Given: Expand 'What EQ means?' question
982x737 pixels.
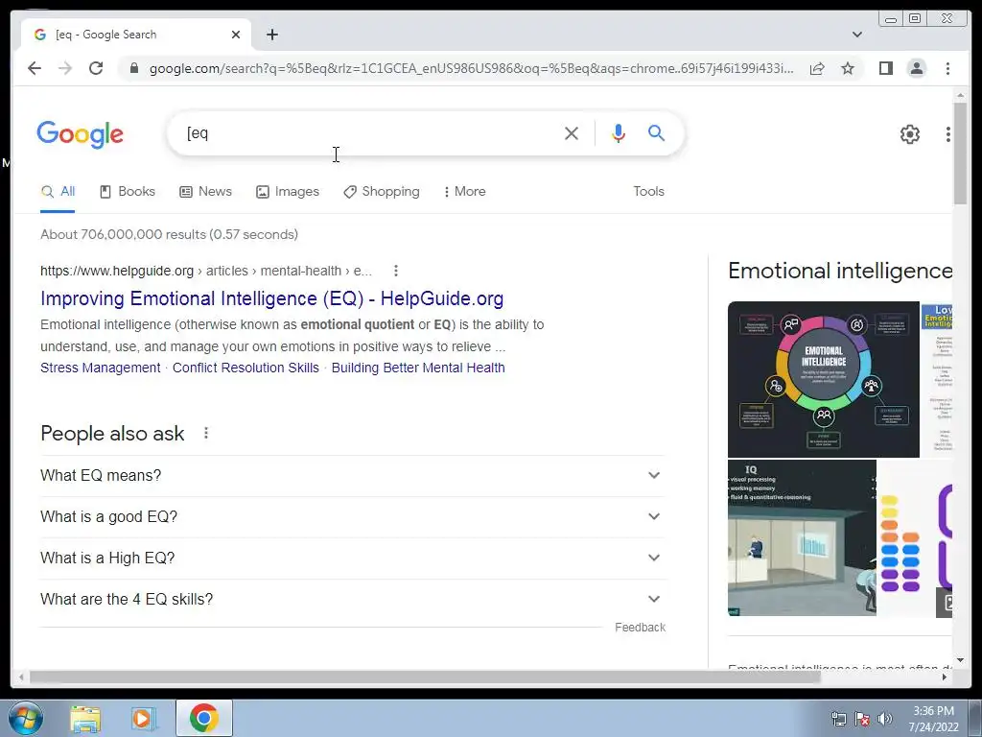Looking at the screenshot, I should (x=352, y=476).
